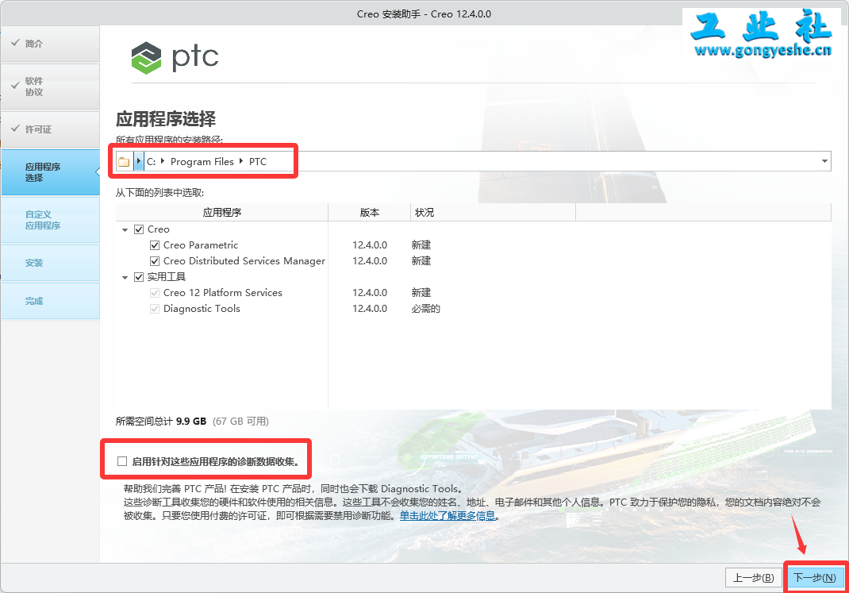Toggle Creo 12 Platform Services checkbox

(x=154, y=293)
